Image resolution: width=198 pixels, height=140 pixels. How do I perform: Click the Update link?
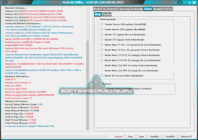coord(118,137)
